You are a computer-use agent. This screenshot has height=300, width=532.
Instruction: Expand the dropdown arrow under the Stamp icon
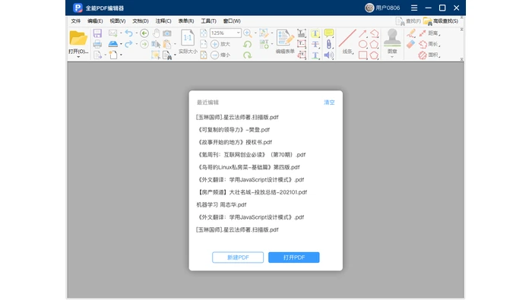pyautogui.click(x=392, y=57)
